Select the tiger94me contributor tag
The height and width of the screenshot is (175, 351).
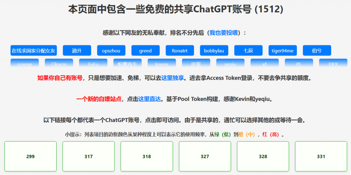click(283, 50)
